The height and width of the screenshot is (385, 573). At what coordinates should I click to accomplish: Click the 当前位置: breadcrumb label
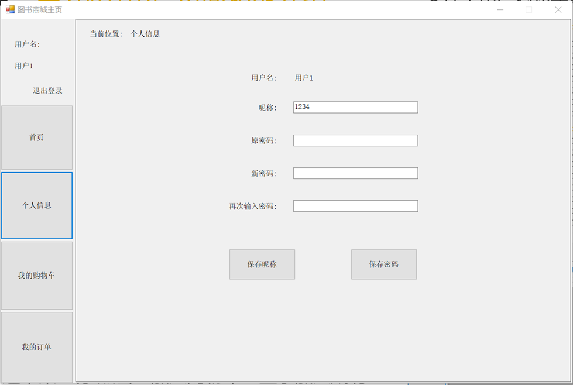(107, 34)
